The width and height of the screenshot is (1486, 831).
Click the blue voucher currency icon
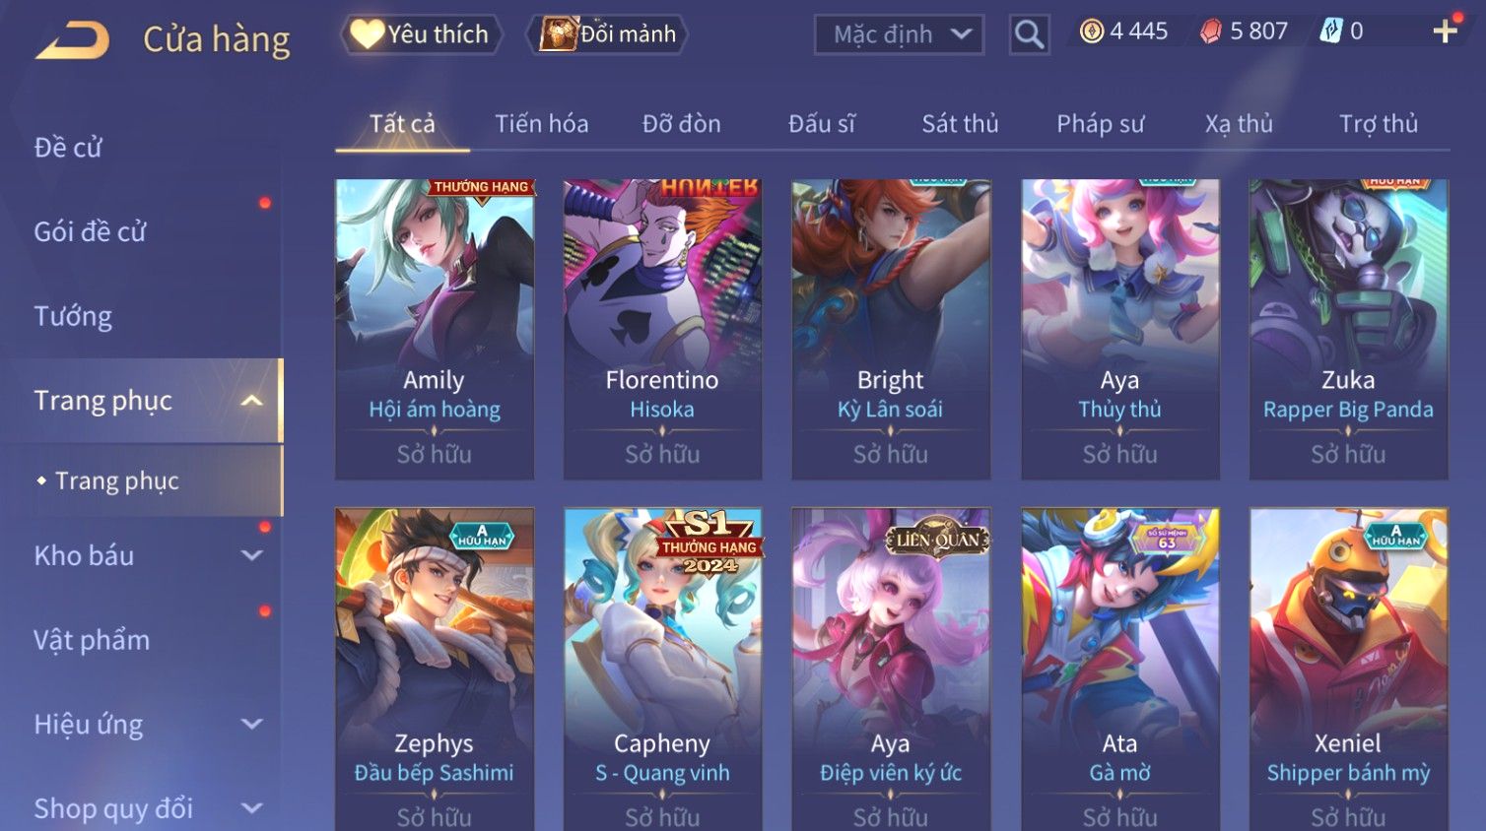pos(1330,32)
